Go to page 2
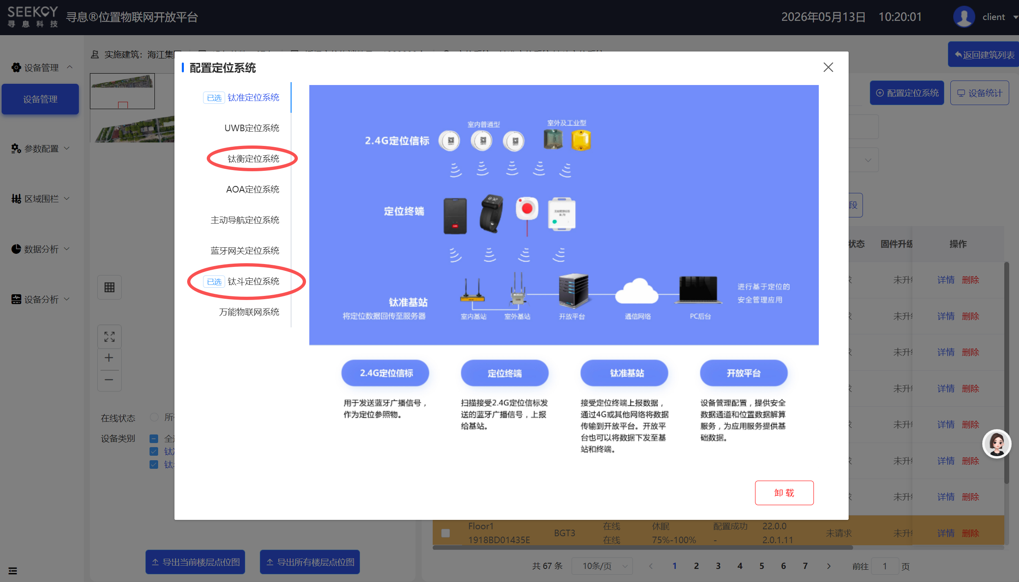 (696, 566)
